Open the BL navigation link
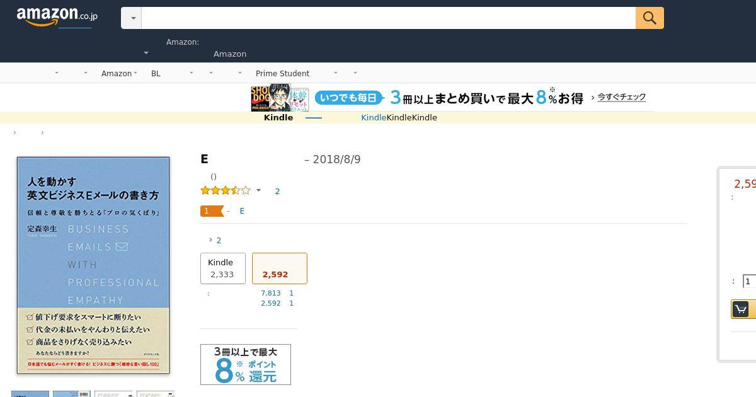 [x=156, y=73]
